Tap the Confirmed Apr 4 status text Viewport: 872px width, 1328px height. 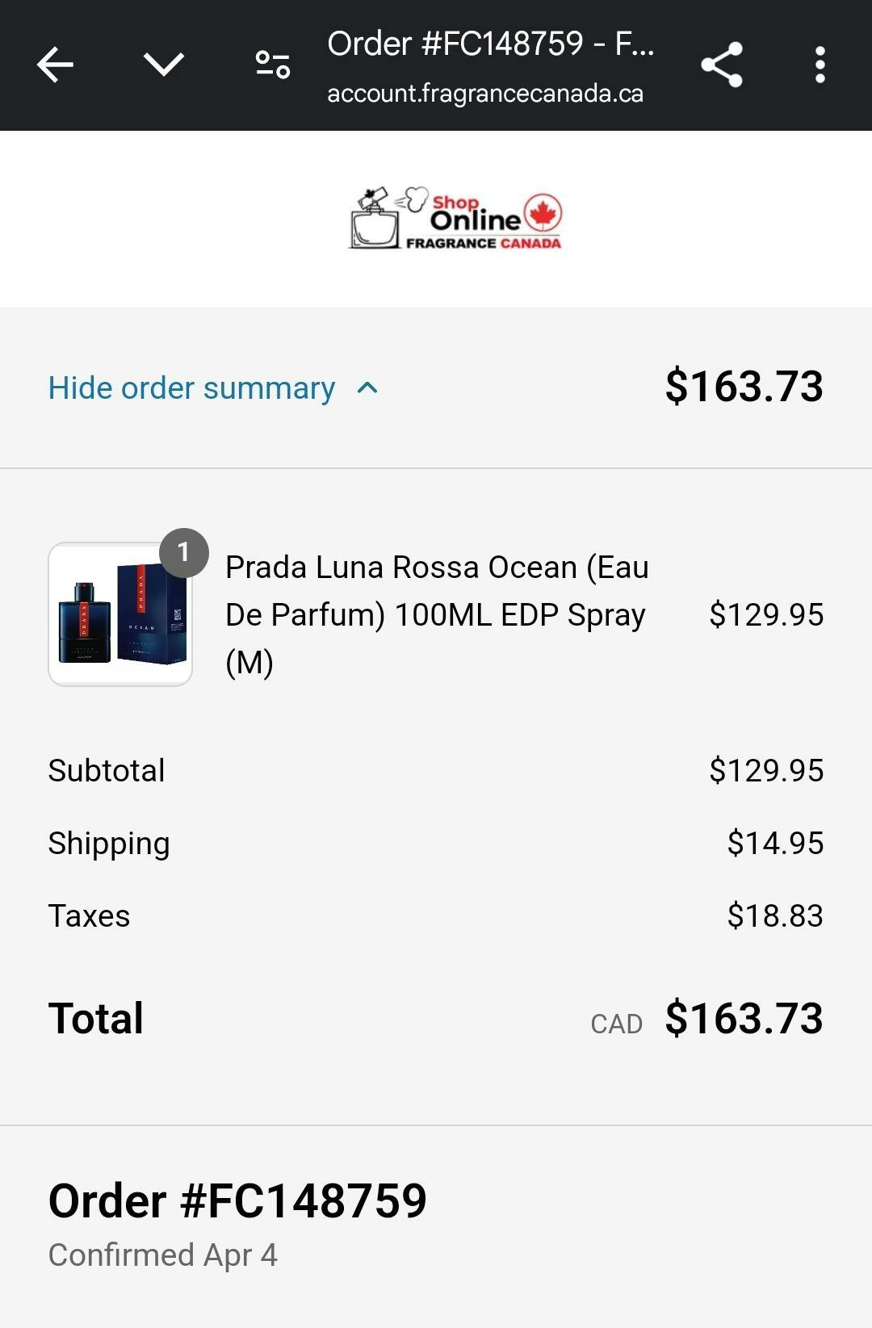(x=162, y=1255)
